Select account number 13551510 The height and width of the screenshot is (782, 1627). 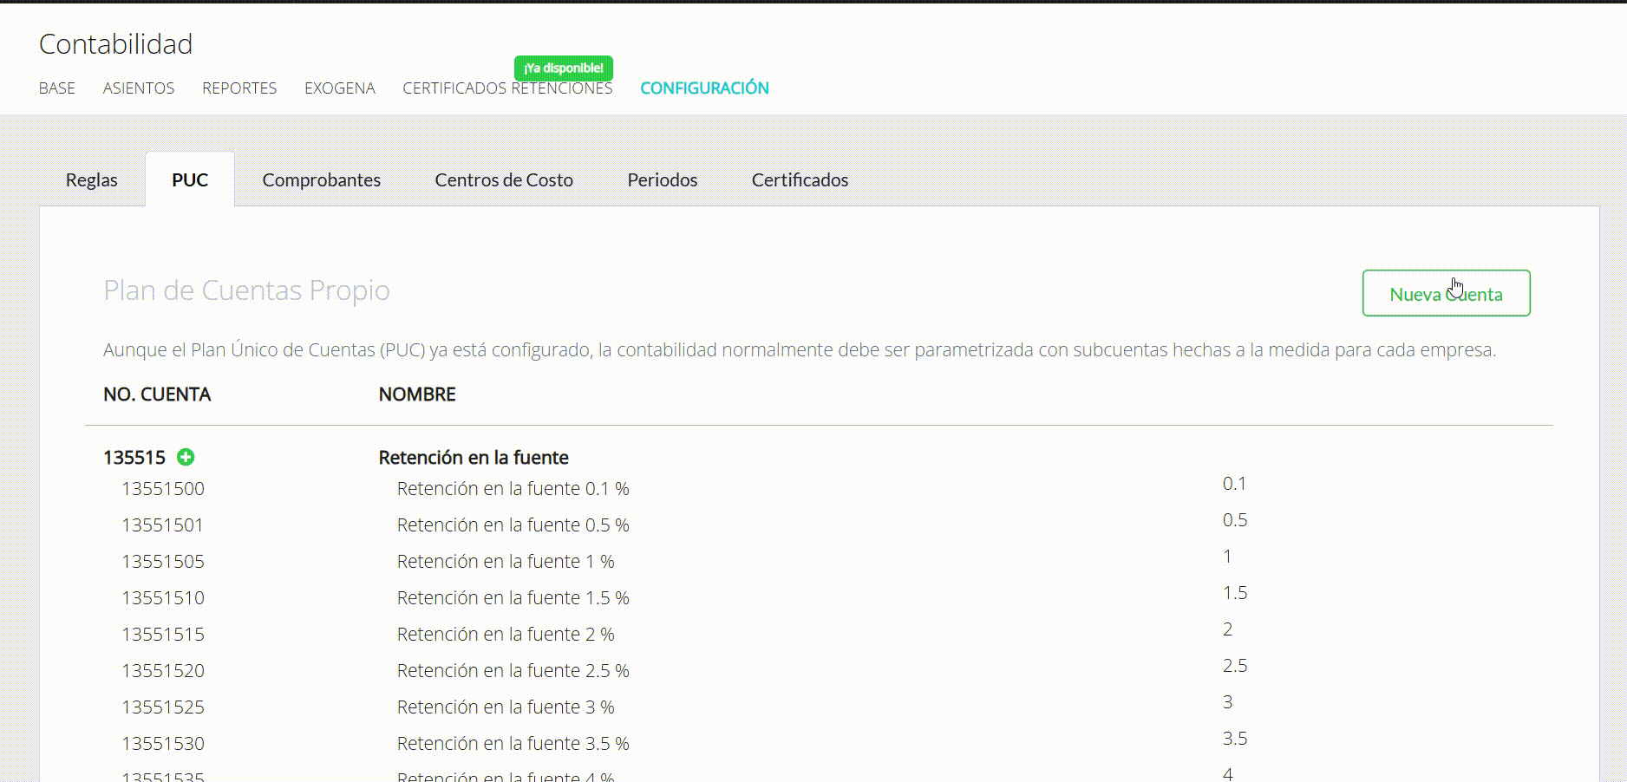[163, 598]
